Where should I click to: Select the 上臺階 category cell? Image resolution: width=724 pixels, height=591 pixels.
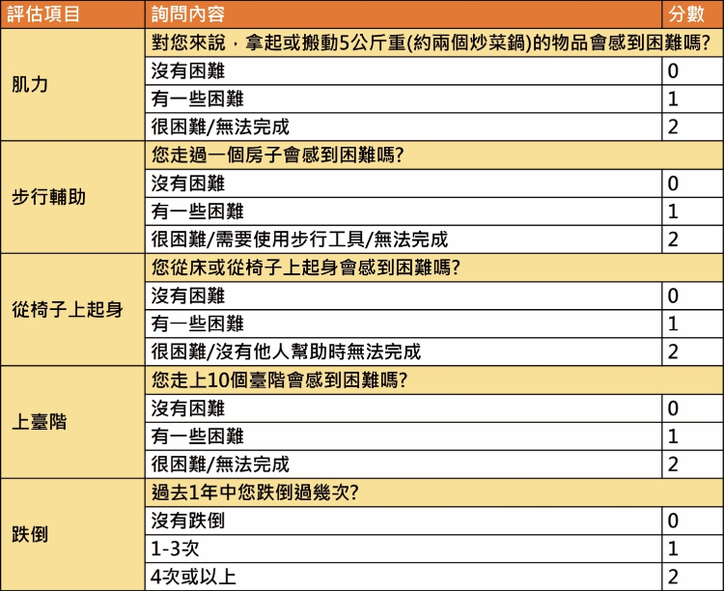72,422
